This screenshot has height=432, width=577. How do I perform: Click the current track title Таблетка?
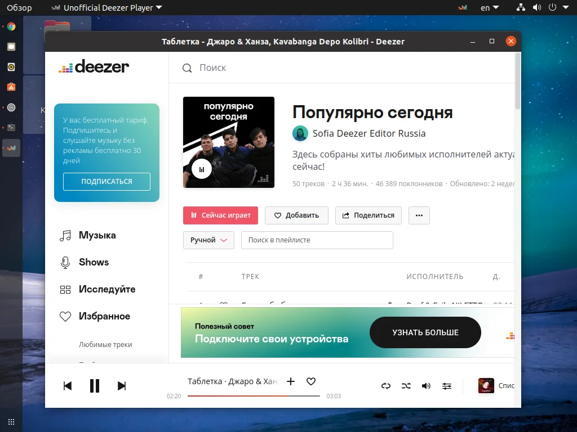(205, 381)
